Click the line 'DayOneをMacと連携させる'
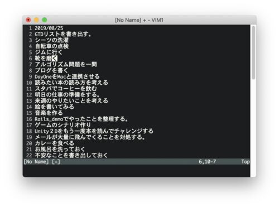279x207 pixels. [x=67, y=76]
